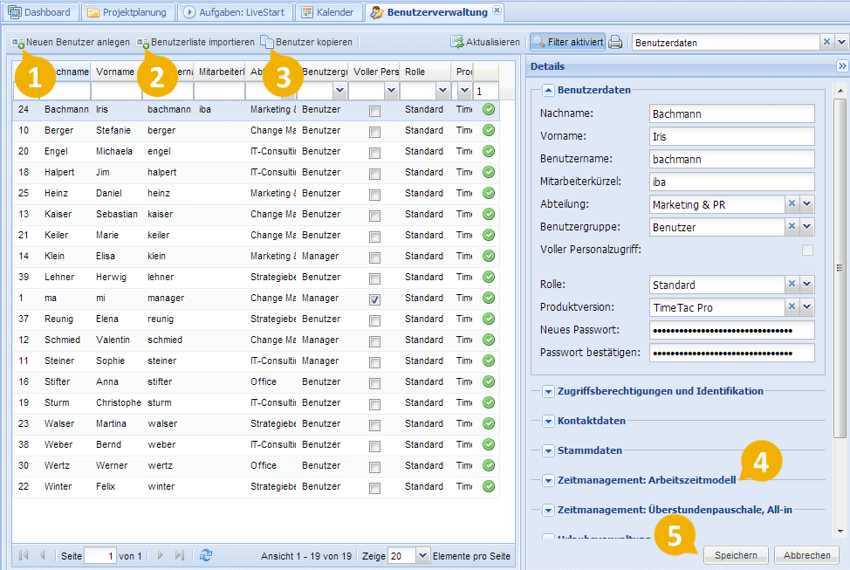Screen dimensions: 850x570
Task: Go to next page in pager
Action: [x=160, y=555]
